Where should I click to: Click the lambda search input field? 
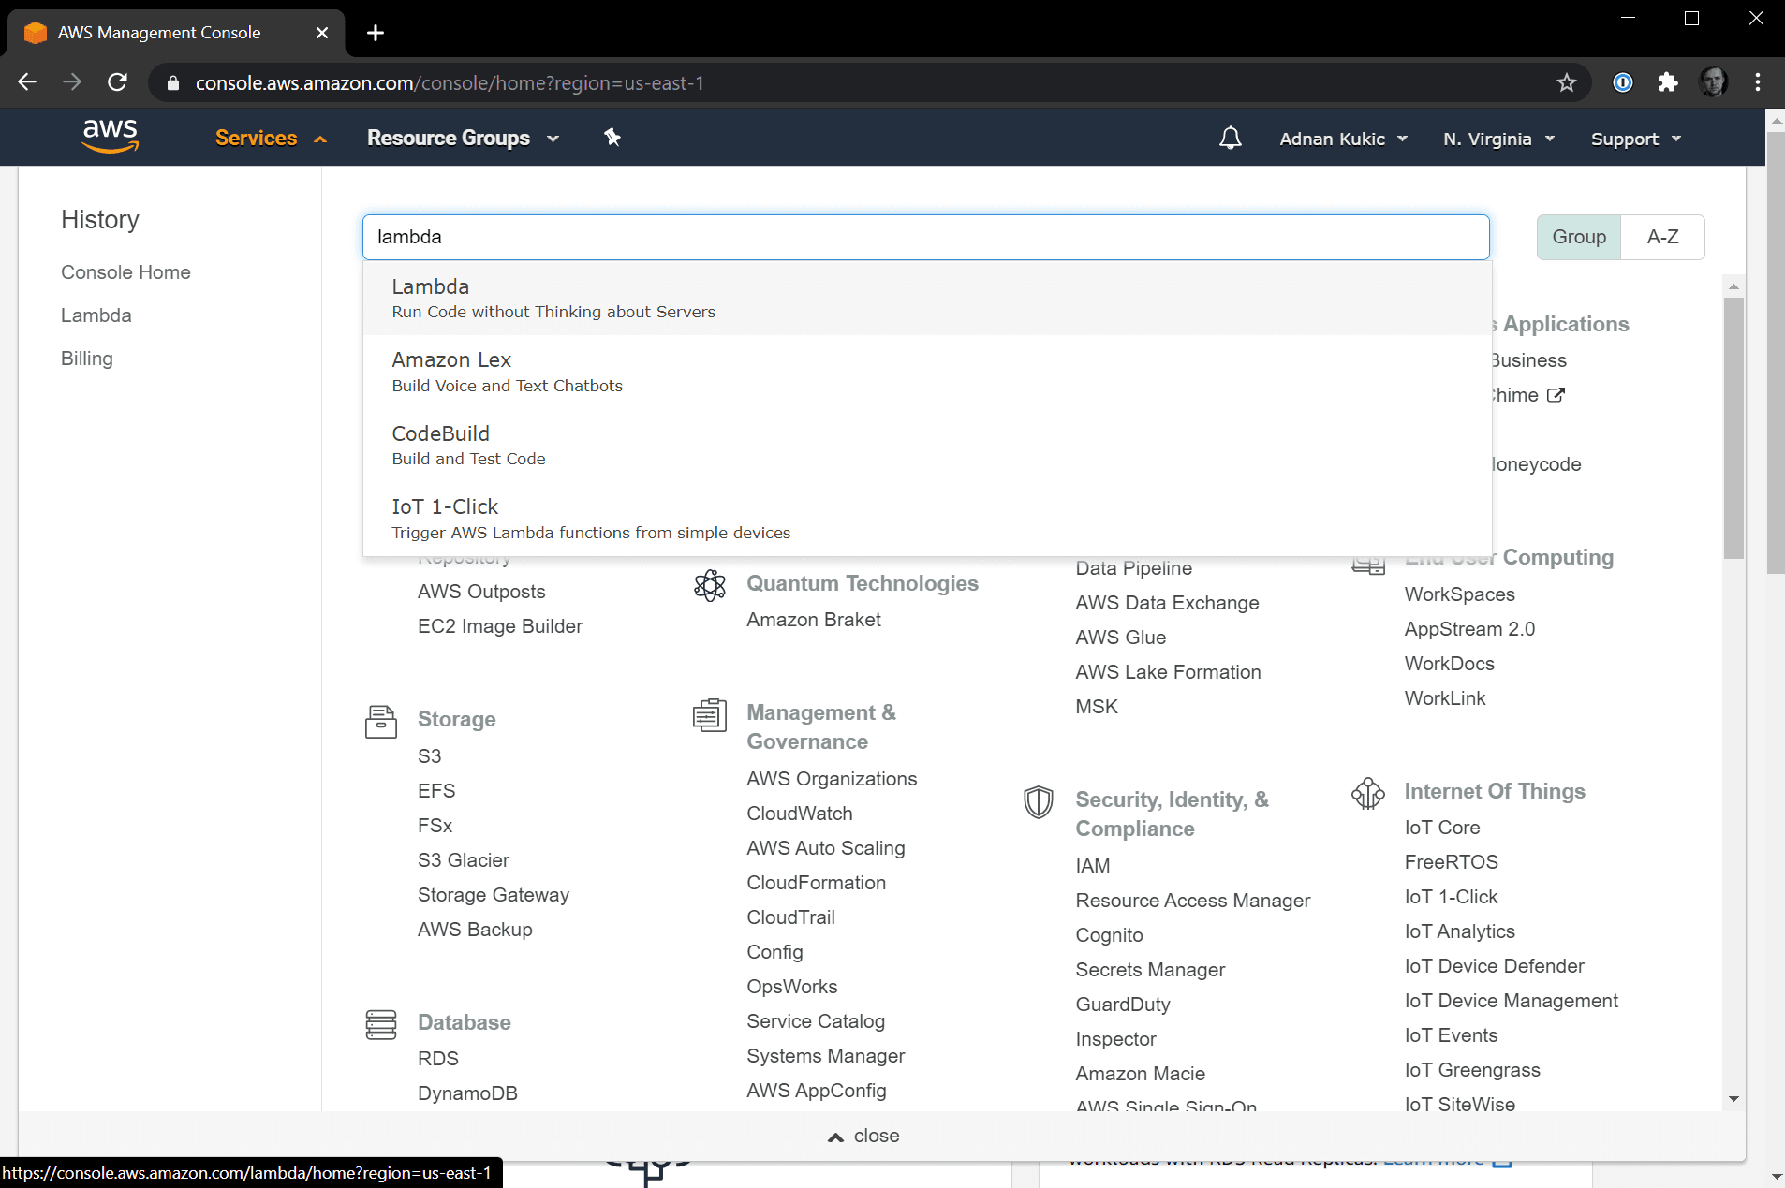pyautogui.click(x=925, y=237)
